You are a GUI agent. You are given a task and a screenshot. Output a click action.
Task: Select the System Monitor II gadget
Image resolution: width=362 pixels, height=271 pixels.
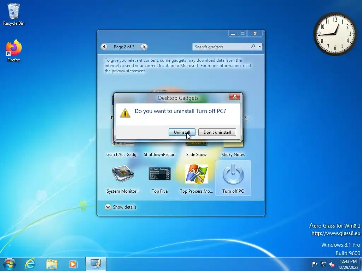click(x=123, y=178)
